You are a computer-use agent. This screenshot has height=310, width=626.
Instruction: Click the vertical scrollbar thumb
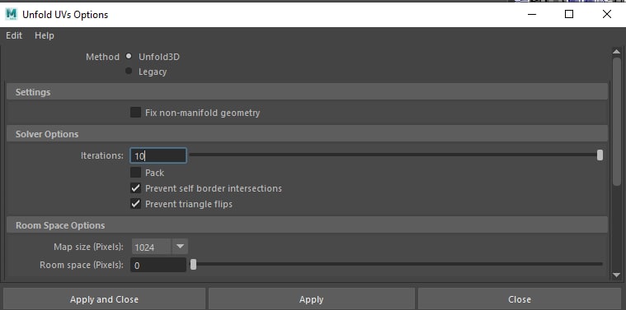(x=616, y=122)
